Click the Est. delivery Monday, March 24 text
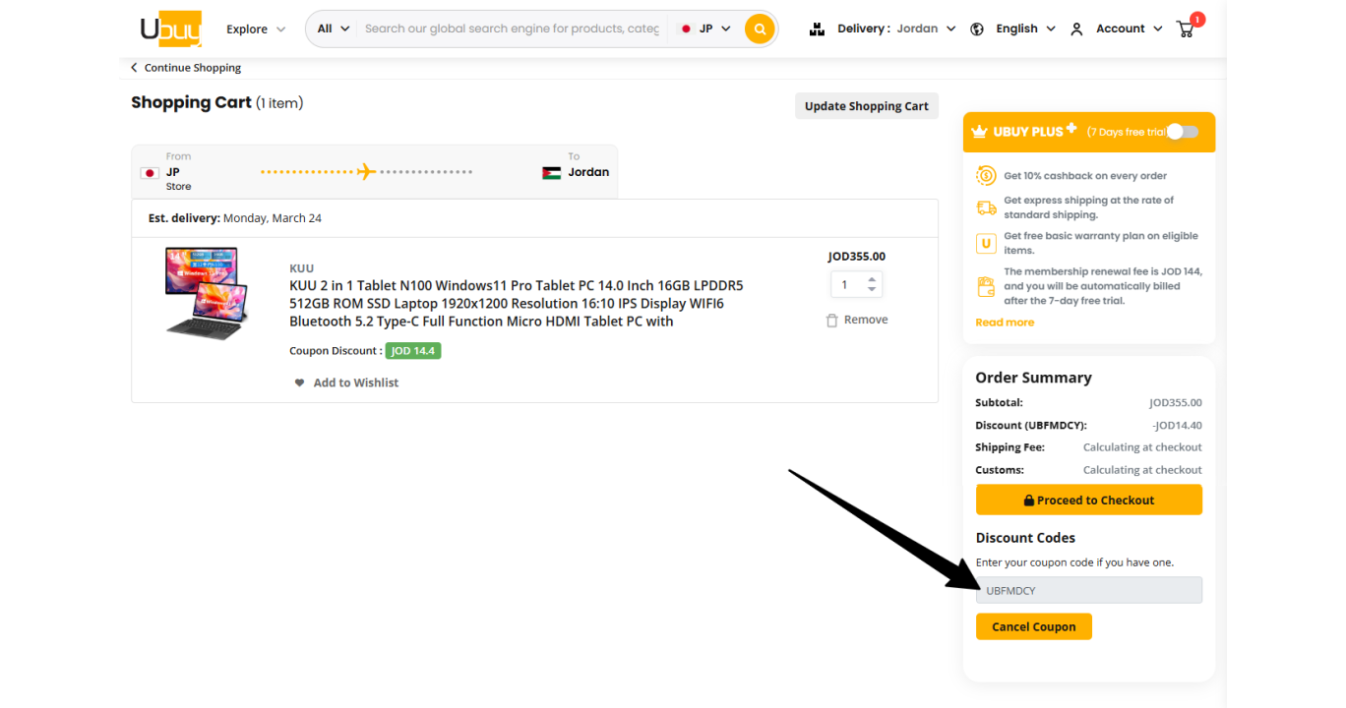Image resolution: width=1346 pixels, height=708 pixels. tap(235, 218)
